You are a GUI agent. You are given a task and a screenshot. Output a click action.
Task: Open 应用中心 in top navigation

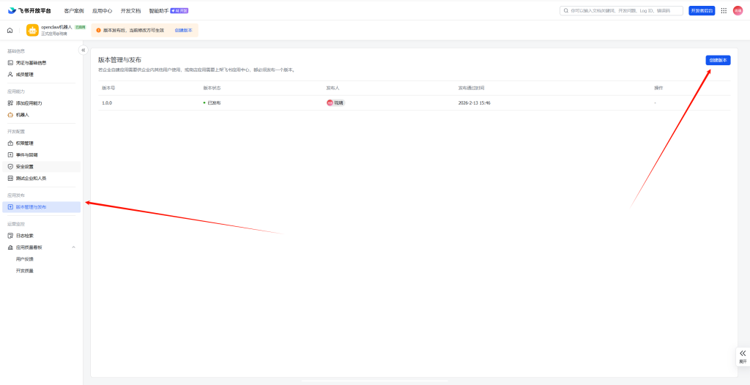102,10
